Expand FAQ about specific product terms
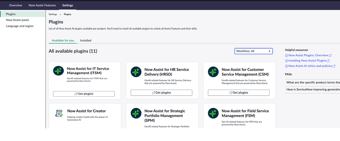Viewport: 340px width, 141px height. pyautogui.click(x=312, y=83)
